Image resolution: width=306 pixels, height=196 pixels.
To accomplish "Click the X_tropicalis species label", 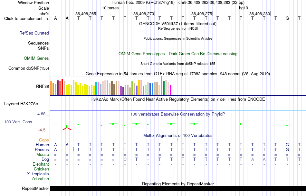I will pyautogui.click(x=38, y=174).
